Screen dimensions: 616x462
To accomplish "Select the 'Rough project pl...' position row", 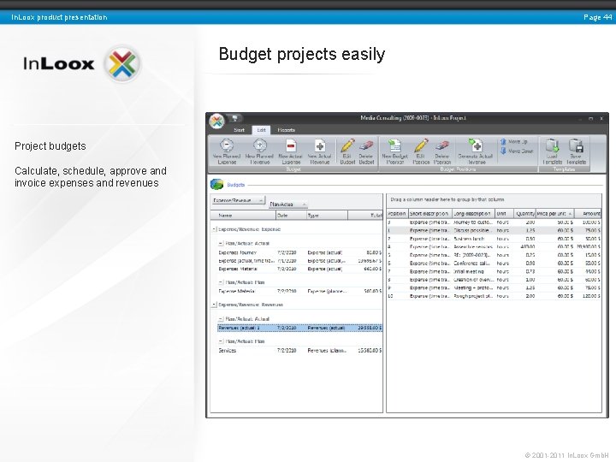I will (x=494, y=296).
